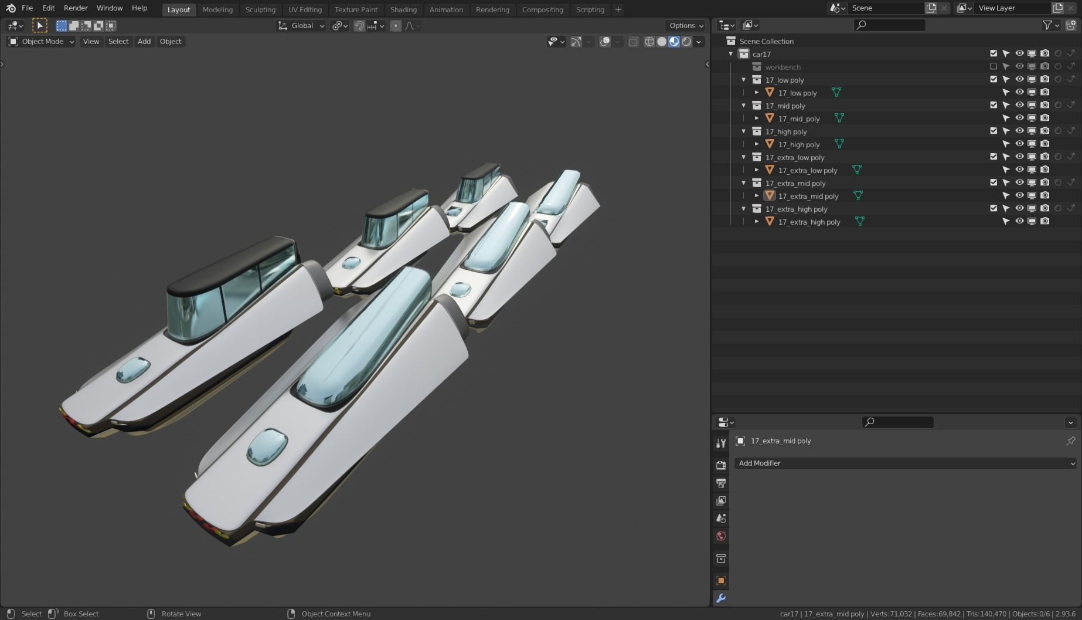Open the Object properties tab

pyautogui.click(x=721, y=581)
